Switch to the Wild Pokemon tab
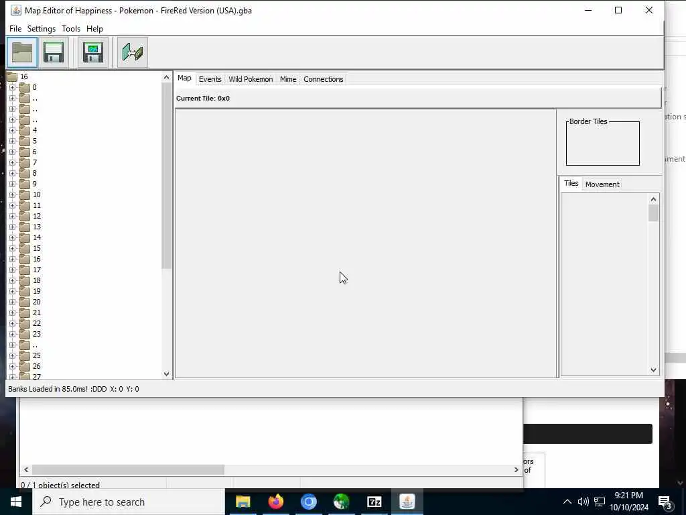 pos(251,79)
